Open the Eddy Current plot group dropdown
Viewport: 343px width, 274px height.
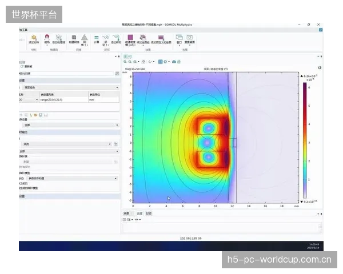tap(67, 144)
